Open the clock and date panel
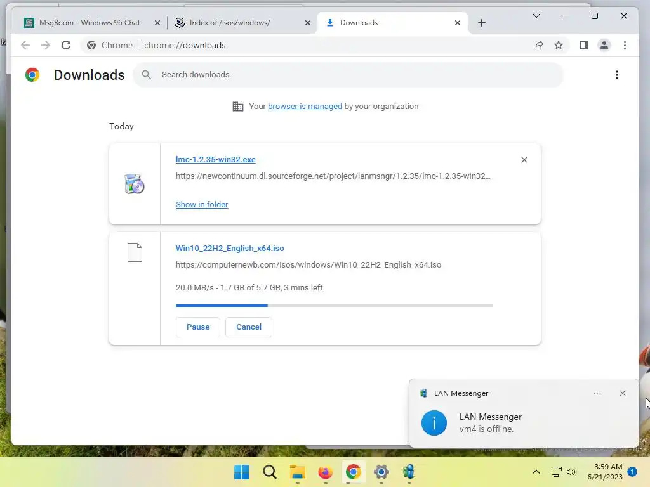 [605, 472]
